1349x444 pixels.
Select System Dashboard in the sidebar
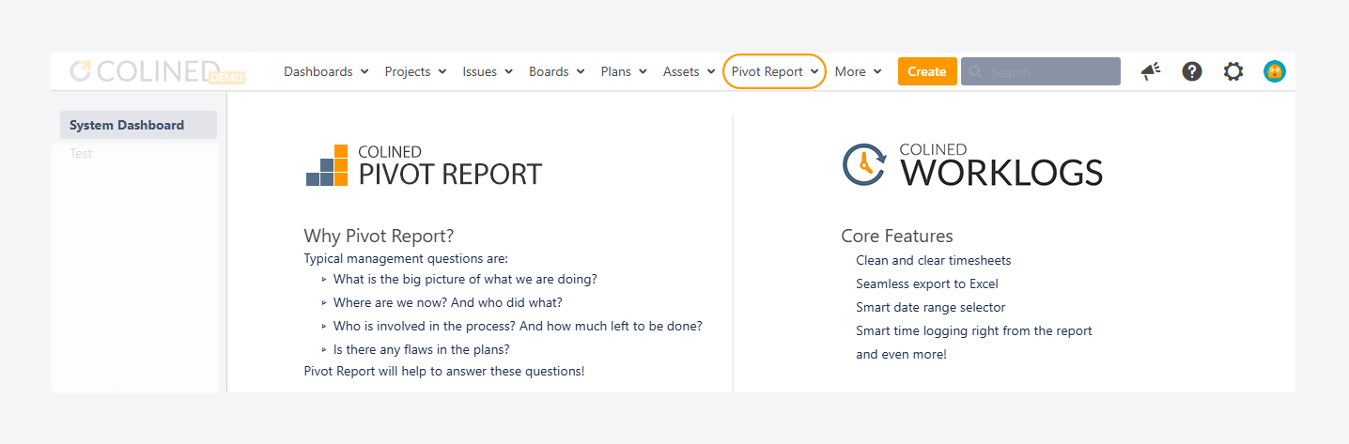(138, 125)
